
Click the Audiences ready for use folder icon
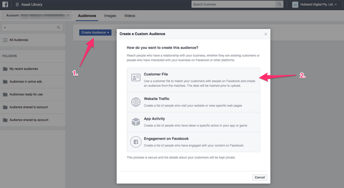pyautogui.click(x=5, y=94)
